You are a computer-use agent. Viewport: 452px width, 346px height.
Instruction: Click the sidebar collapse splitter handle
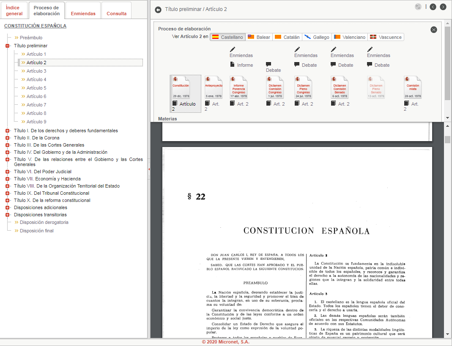point(149,169)
